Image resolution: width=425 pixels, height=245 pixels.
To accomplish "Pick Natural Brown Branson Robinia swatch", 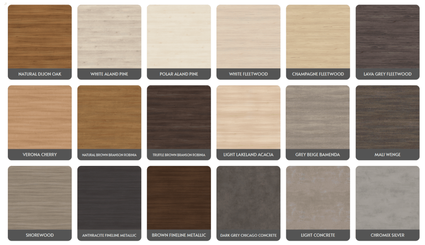I will click(109, 118).
